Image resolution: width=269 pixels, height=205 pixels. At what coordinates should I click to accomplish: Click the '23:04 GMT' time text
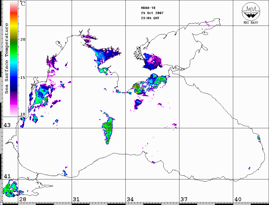click(x=150, y=18)
